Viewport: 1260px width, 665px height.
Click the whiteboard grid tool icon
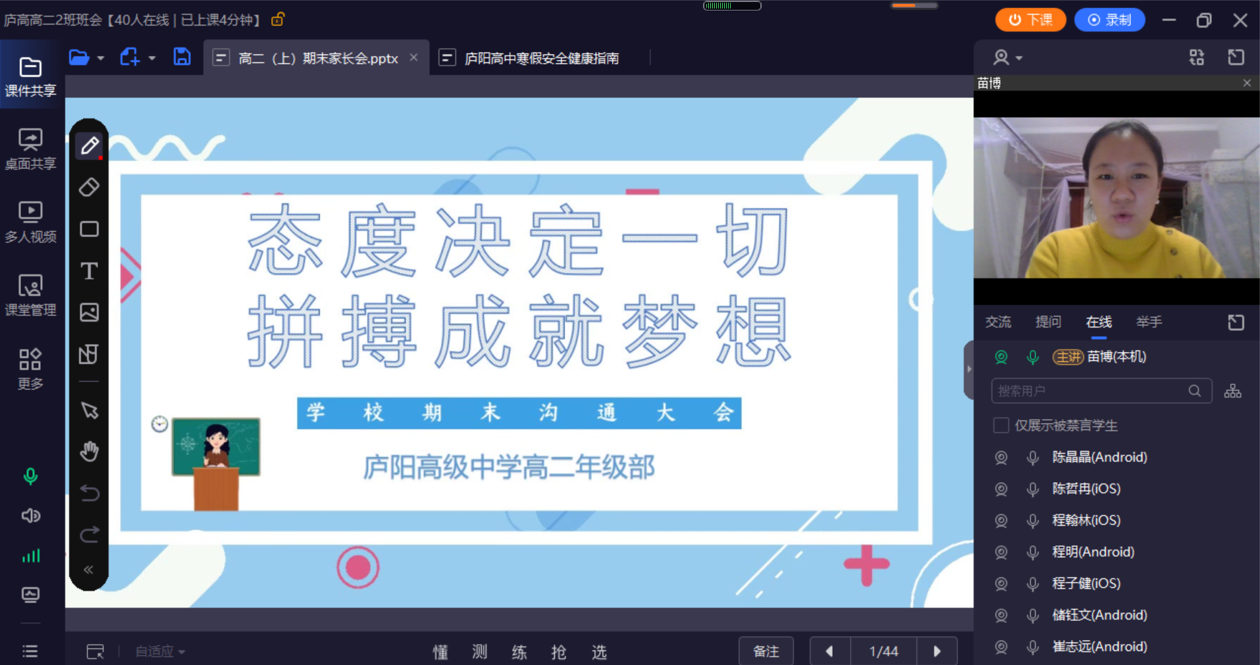(x=89, y=355)
